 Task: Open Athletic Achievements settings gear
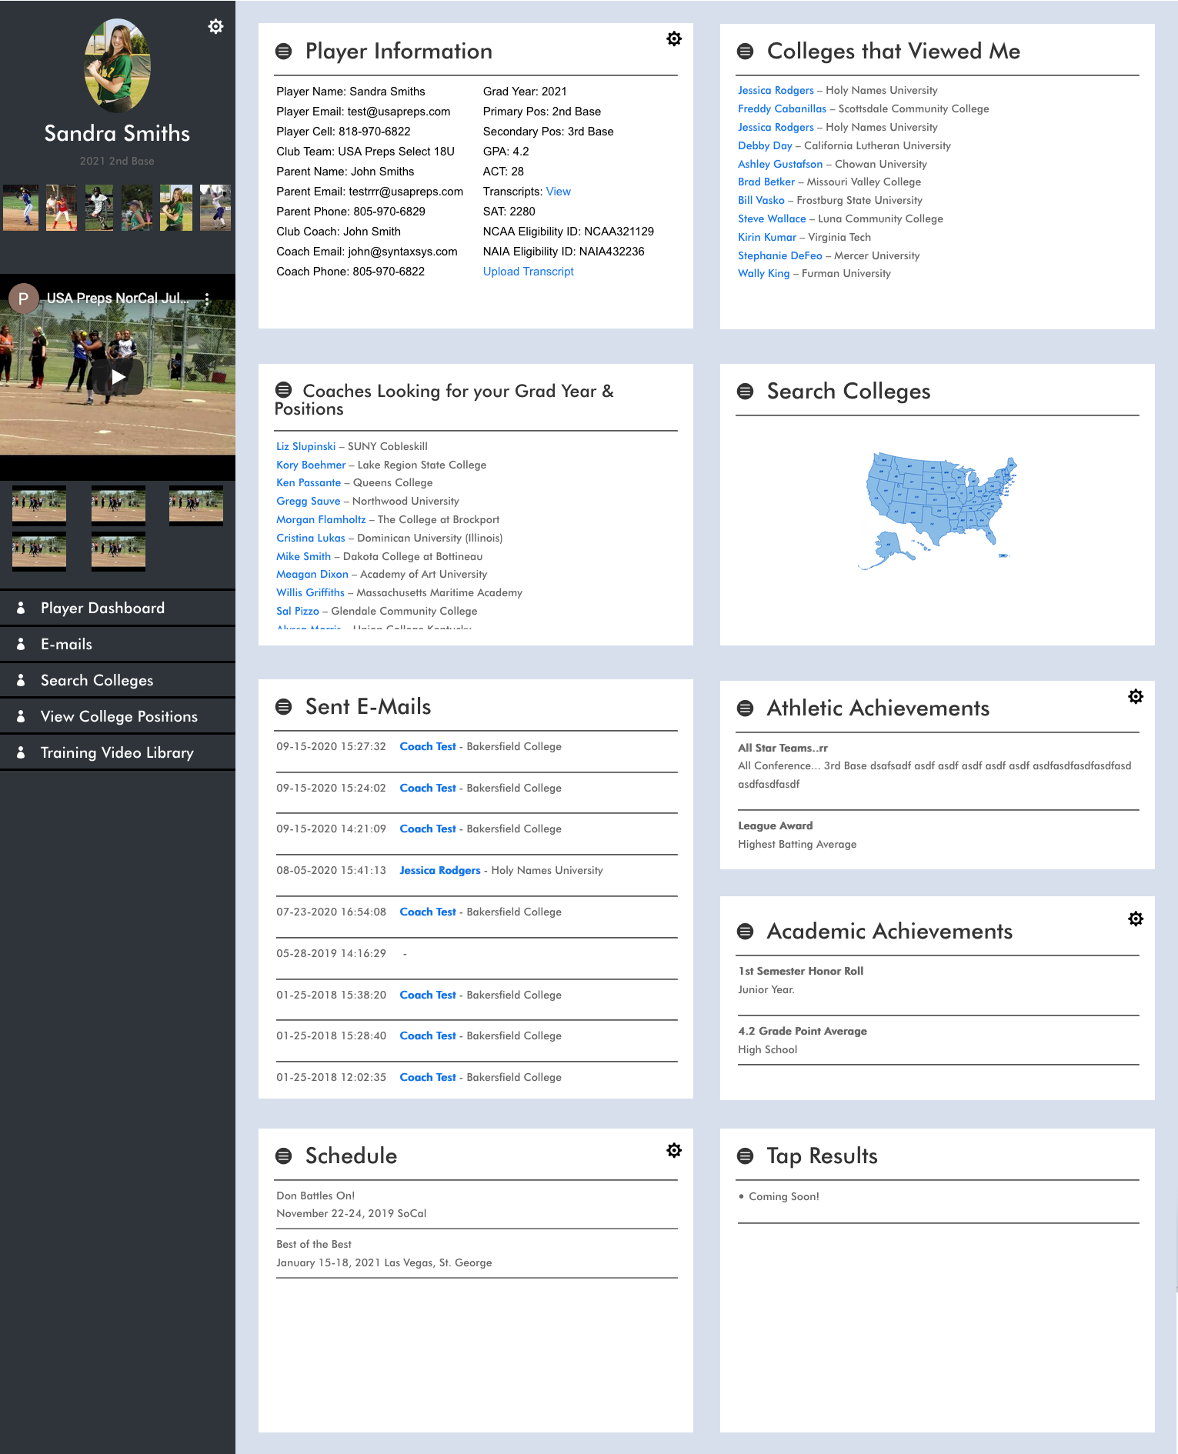pyautogui.click(x=1136, y=696)
